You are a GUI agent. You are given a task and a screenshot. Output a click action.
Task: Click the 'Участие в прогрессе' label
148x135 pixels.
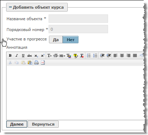(x=27, y=39)
